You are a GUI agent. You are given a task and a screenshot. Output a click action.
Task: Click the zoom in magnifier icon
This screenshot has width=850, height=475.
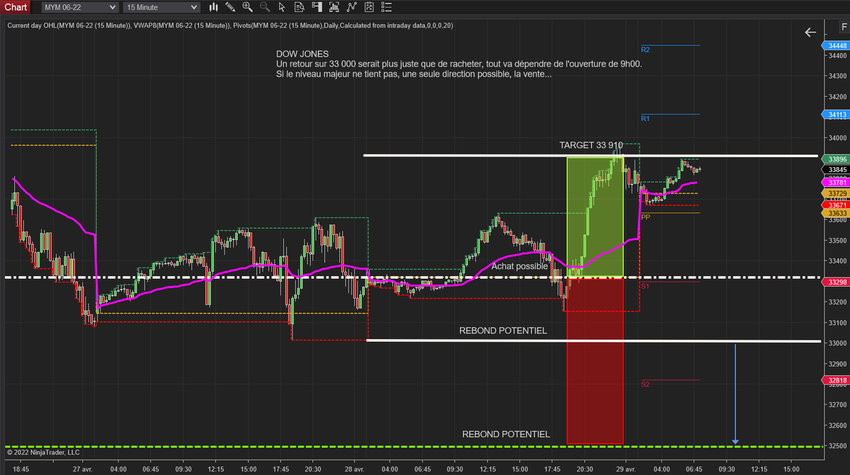247,7
